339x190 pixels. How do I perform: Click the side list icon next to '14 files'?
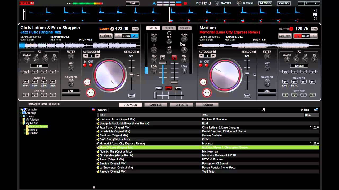point(316,110)
